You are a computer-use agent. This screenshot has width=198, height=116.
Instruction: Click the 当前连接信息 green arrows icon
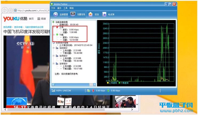(x=53, y=22)
